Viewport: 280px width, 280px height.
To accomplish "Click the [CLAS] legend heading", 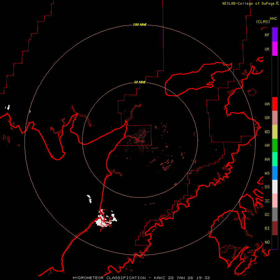I will 263,21.
